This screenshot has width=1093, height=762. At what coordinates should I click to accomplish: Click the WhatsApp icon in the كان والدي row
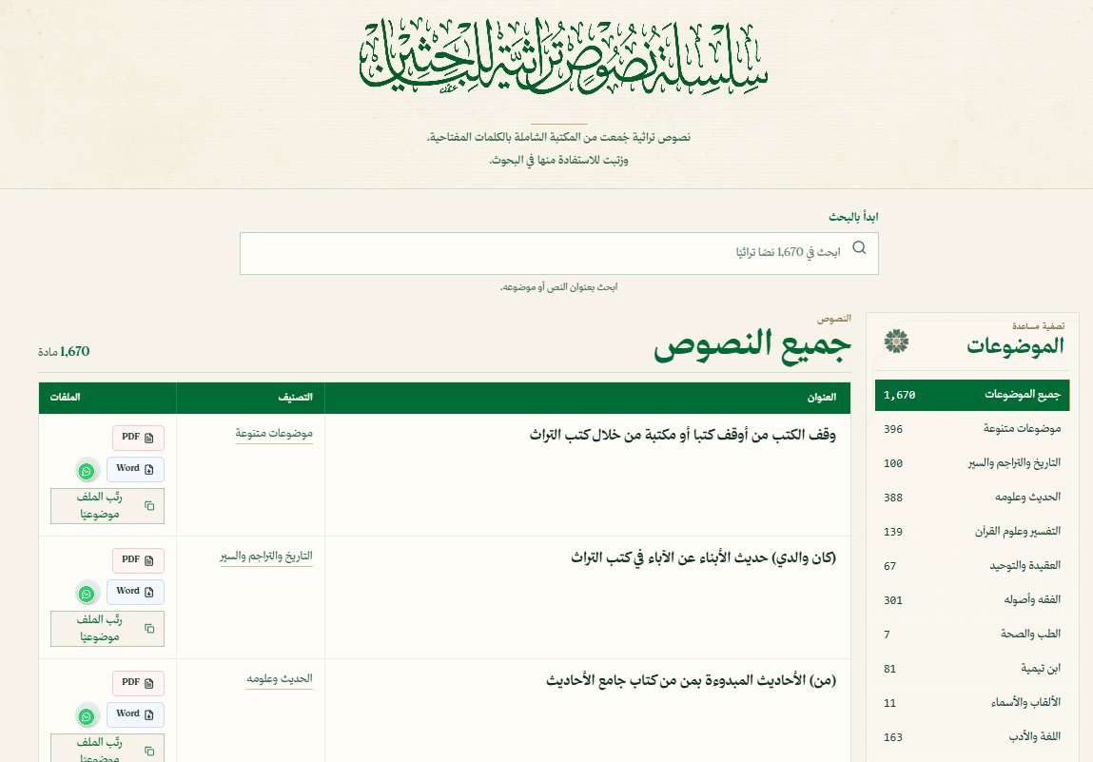point(87,594)
